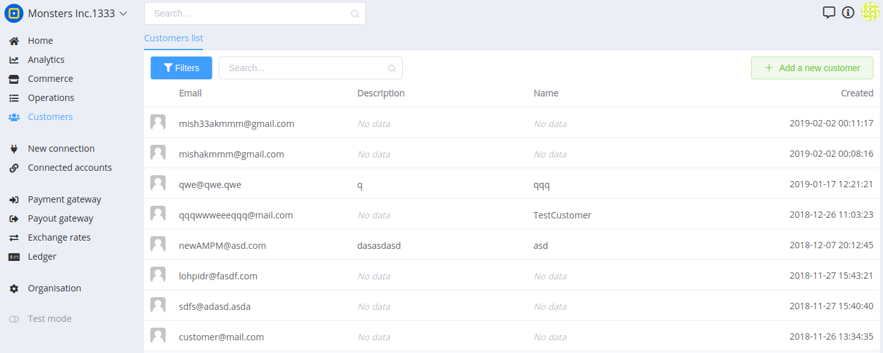Image resolution: width=883 pixels, height=353 pixels.
Task: Select the New connection plug icon
Action: point(14,149)
